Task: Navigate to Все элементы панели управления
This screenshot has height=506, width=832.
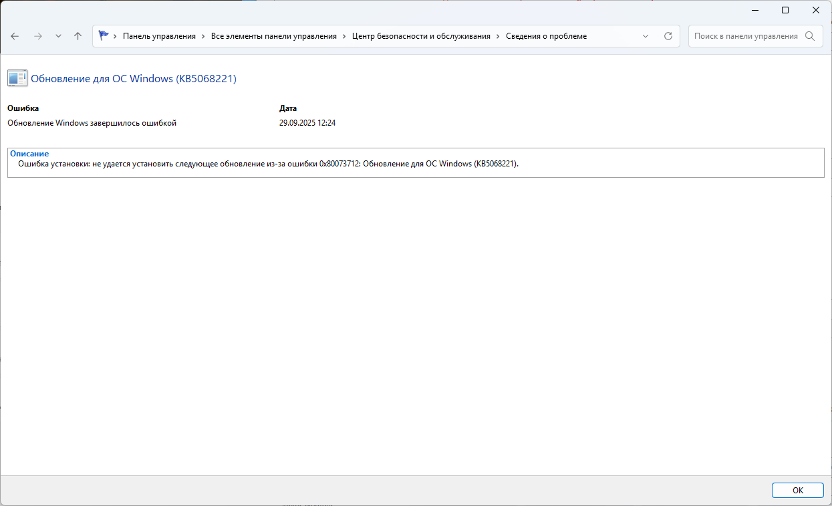Action: click(273, 36)
